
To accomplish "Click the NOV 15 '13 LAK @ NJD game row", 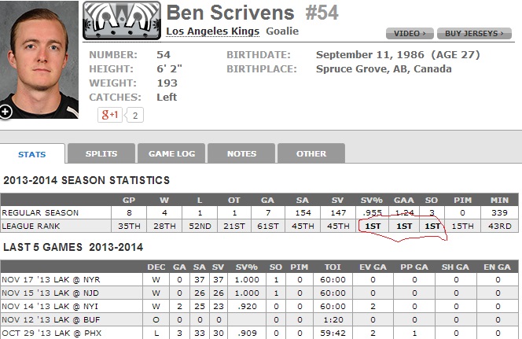I will pyautogui.click(x=259, y=293).
